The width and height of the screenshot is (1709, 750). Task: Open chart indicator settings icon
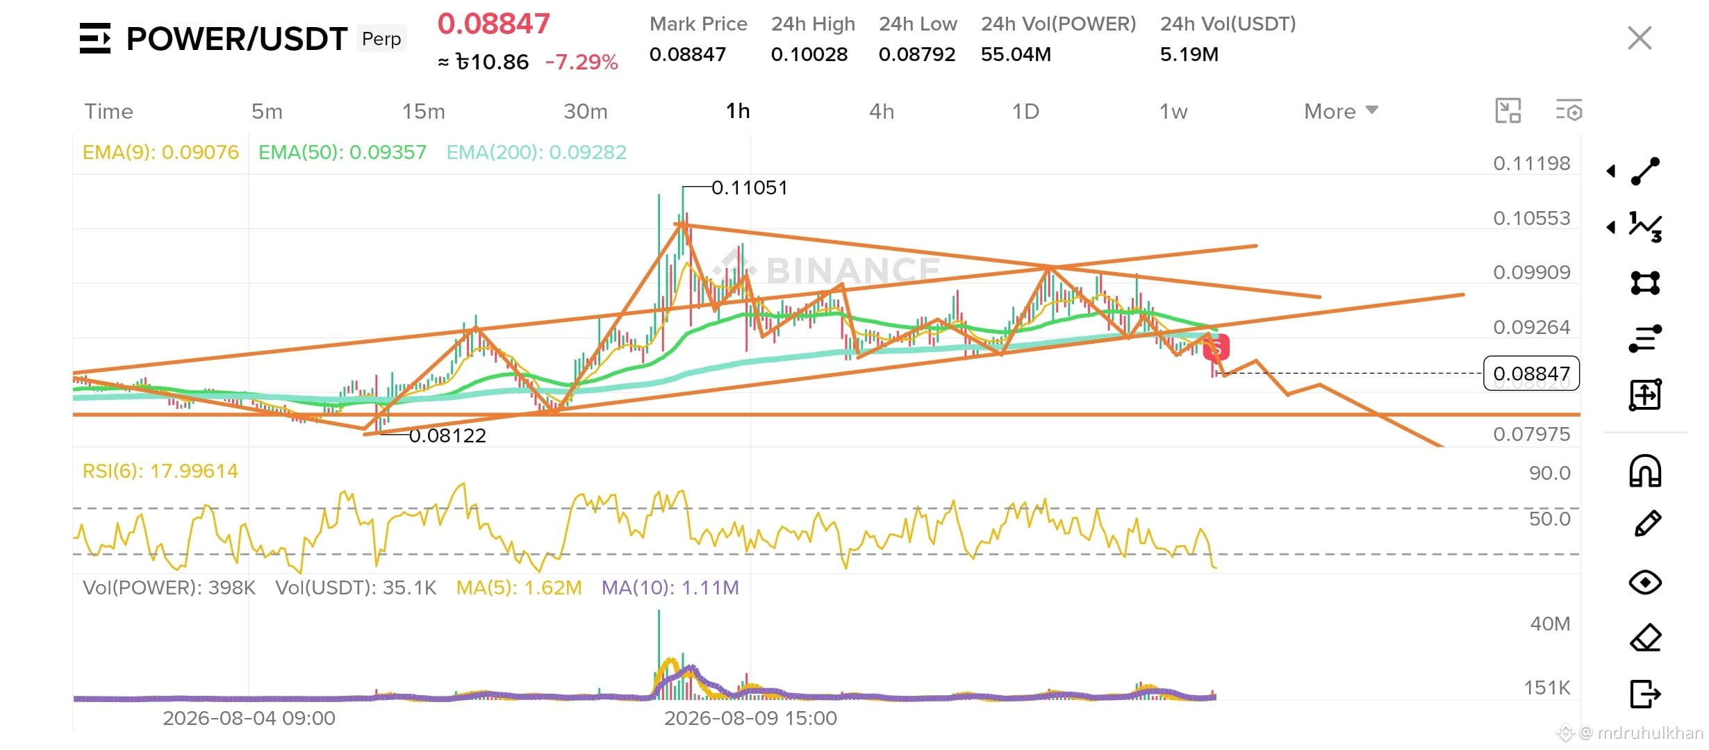(x=1569, y=111)
